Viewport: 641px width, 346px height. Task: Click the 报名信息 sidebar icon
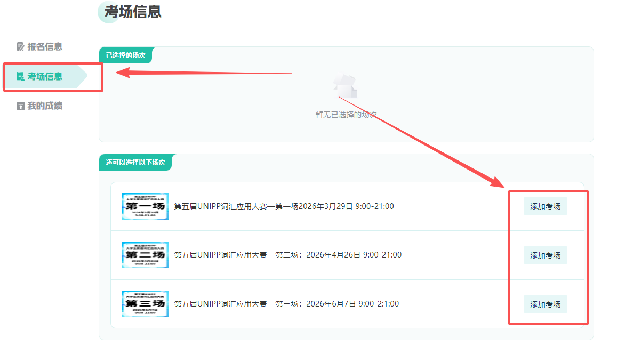click(x=21, y=47)
